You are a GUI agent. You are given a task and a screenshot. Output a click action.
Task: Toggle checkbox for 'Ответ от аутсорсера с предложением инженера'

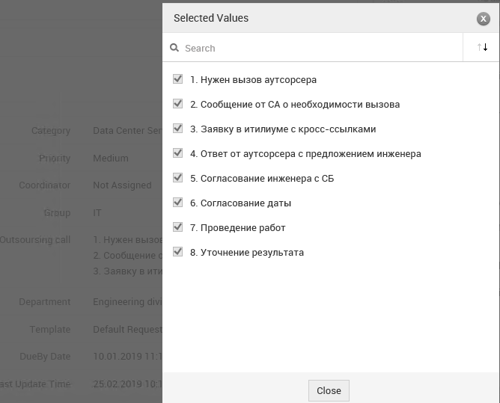[x=177, y=153]
